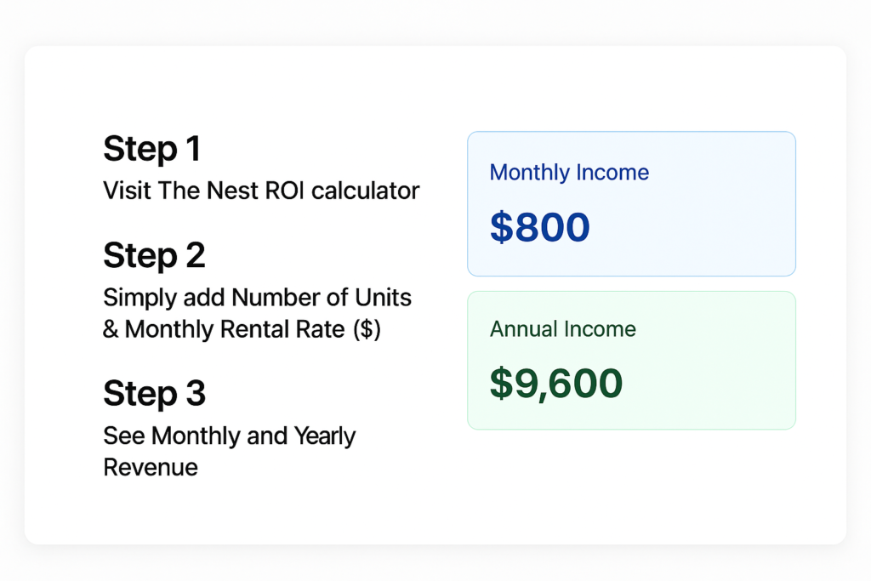Image resolution: width=871 pixels, height=581 pixels.
Task: Click the "Number of Units" phrase
Action: [x=322, y=298]
